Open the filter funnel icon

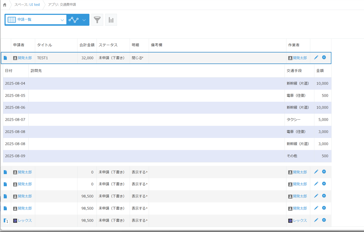(97, 20)
